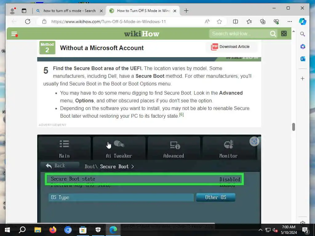Open Windows Start menu

[7, 230]
